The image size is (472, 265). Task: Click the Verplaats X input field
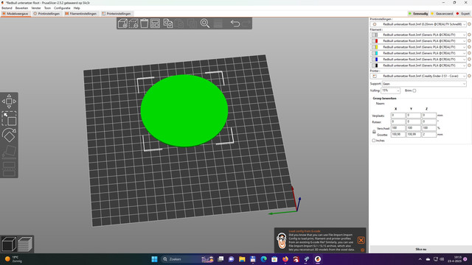[x=398, y=116]
